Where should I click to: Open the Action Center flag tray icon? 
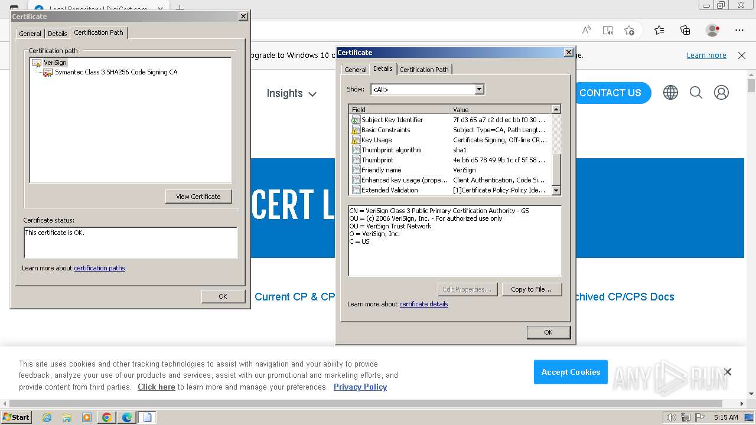pos(699,417)
